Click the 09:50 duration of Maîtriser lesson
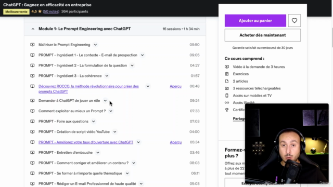The width and height of the screenshot is (333, 187). (194, 45)
